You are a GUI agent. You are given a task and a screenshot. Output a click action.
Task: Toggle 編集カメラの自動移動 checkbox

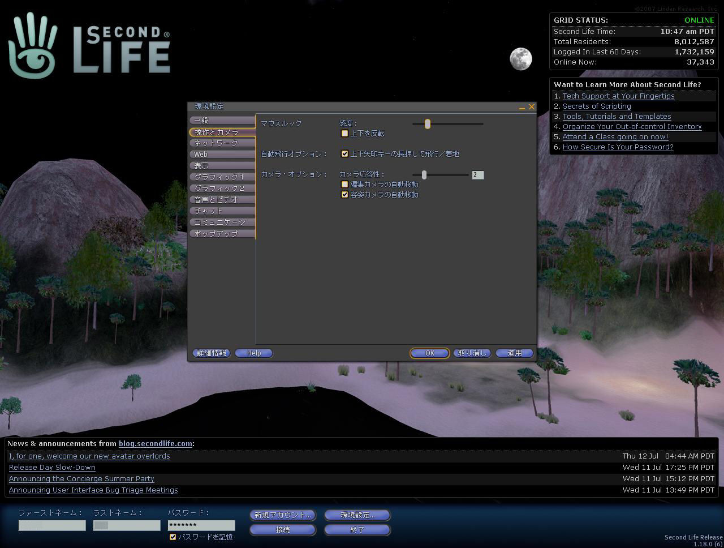pos(344,185)
